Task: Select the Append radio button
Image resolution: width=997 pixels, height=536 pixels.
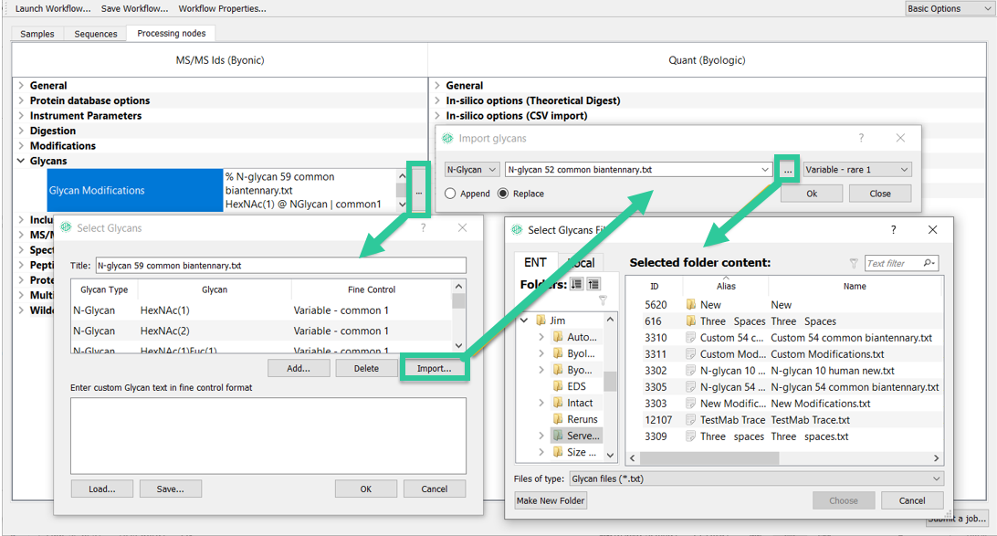Action: [x=450, y=194]
